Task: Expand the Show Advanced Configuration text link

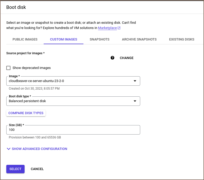Action: point(39,149)
